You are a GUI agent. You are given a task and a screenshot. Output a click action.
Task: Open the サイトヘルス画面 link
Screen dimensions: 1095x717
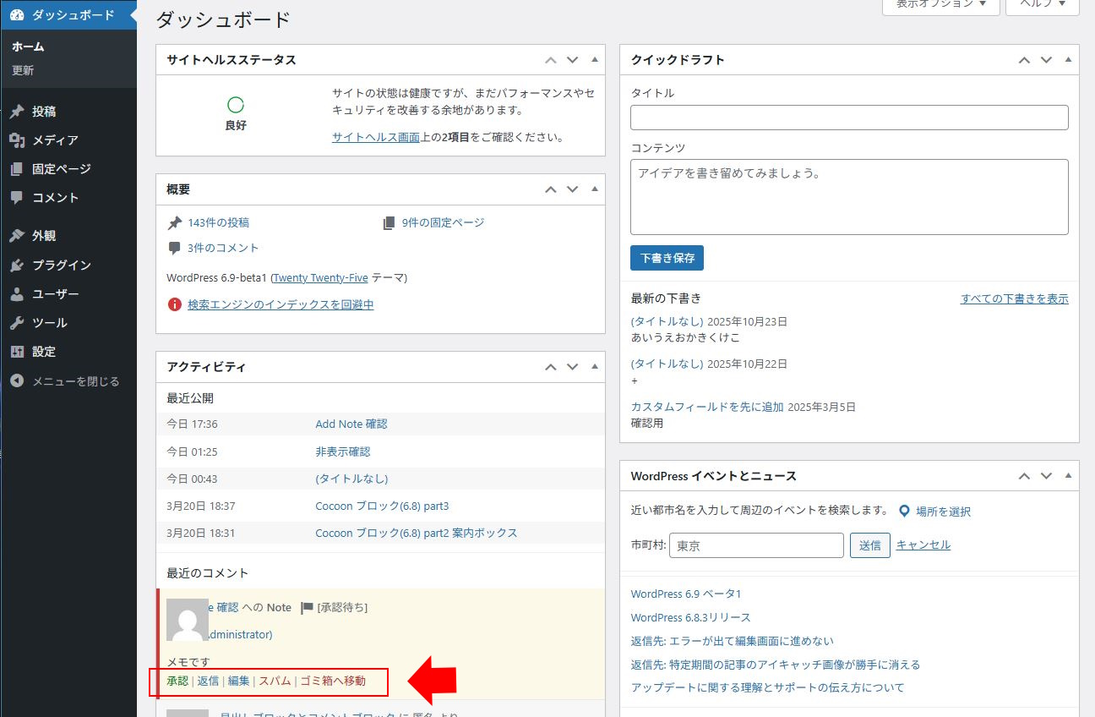coord(375,137)
